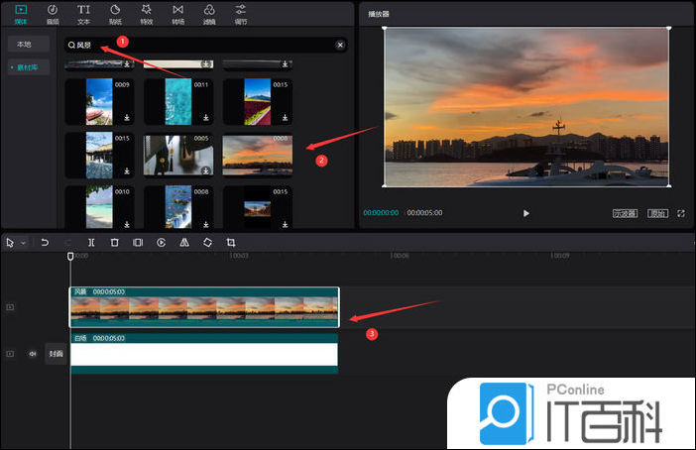Select the sunset landscape thumbnail in library
Image resolution: width=696 pixels, height=450 pixels.
(257, 155)
